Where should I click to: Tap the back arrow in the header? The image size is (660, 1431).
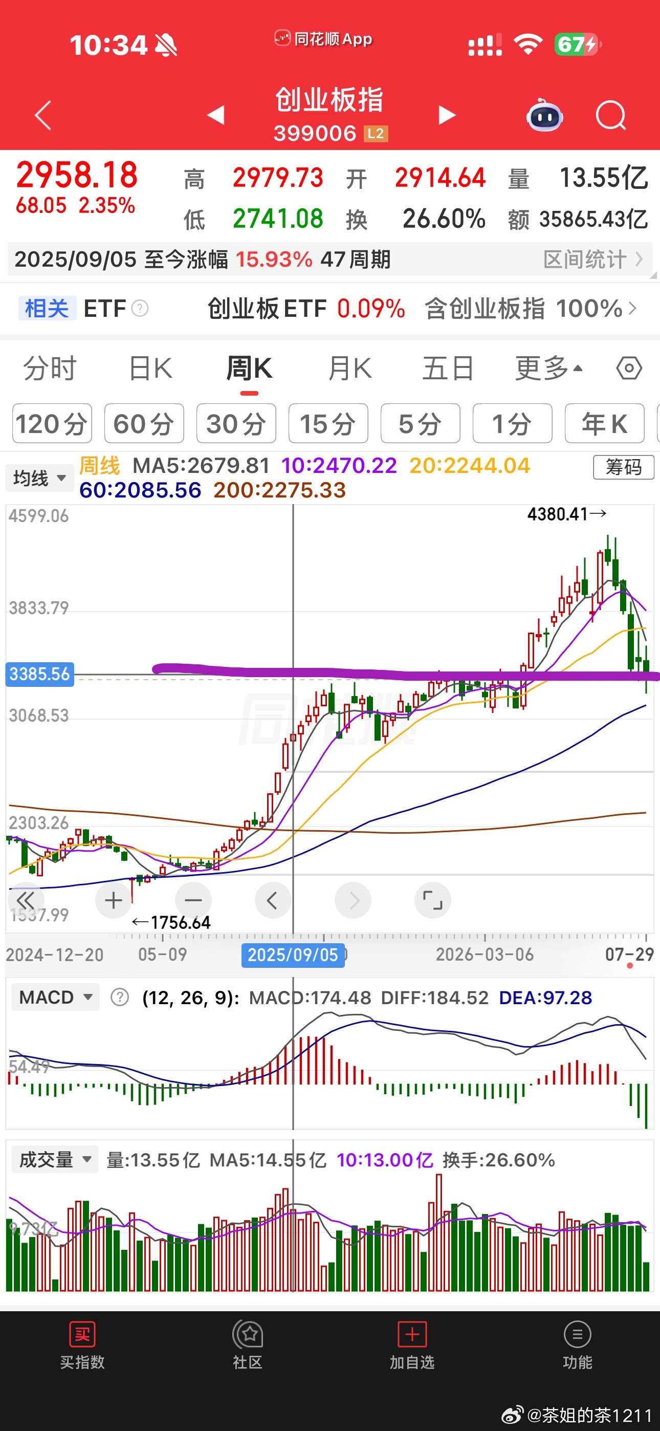pyautogui.click(x=43, y=116)
